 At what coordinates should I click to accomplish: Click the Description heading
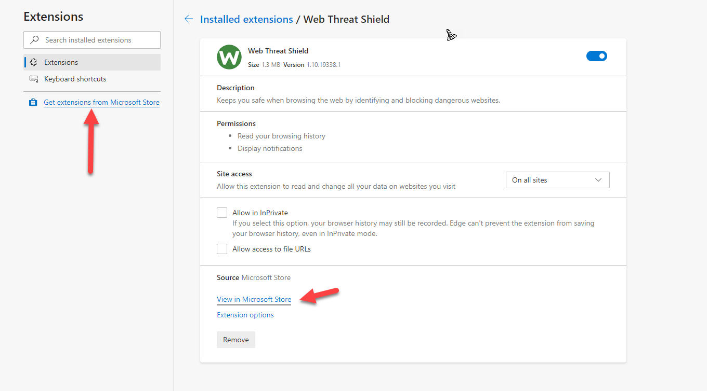coord(235,88)
